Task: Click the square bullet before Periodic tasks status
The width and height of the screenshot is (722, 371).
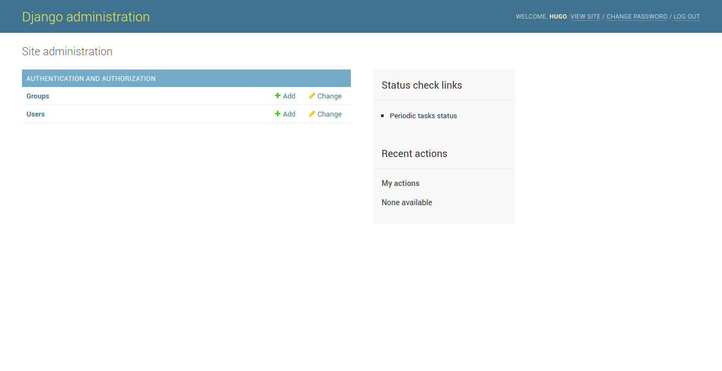Action: [382, 115]
